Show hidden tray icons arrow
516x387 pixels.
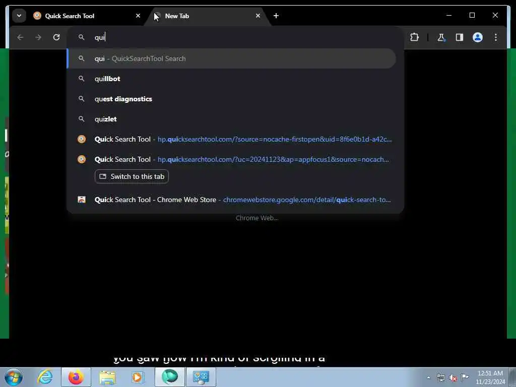pos(428,377)
